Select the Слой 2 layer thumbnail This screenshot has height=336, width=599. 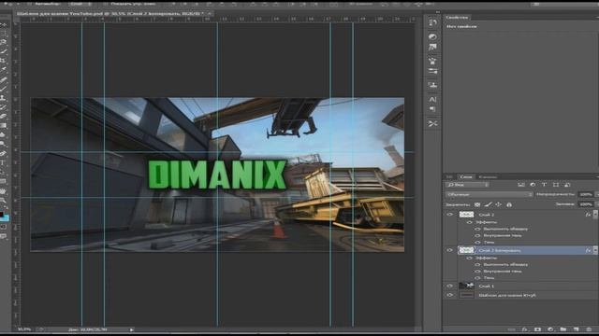click(x=466, y=215)
